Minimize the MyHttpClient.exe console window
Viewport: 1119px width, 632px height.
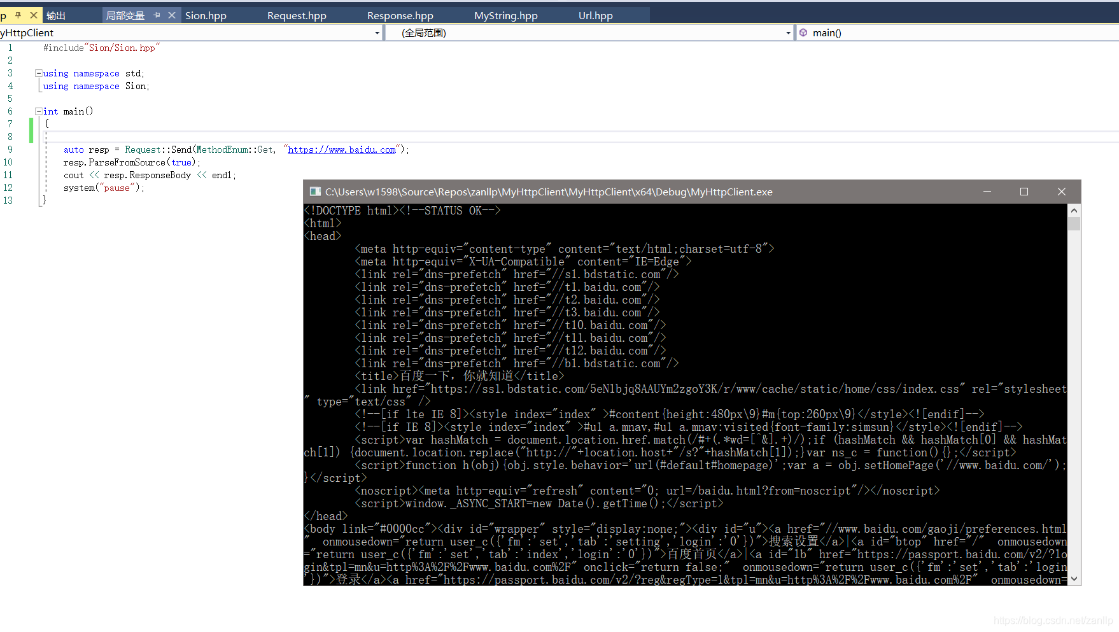987,192
